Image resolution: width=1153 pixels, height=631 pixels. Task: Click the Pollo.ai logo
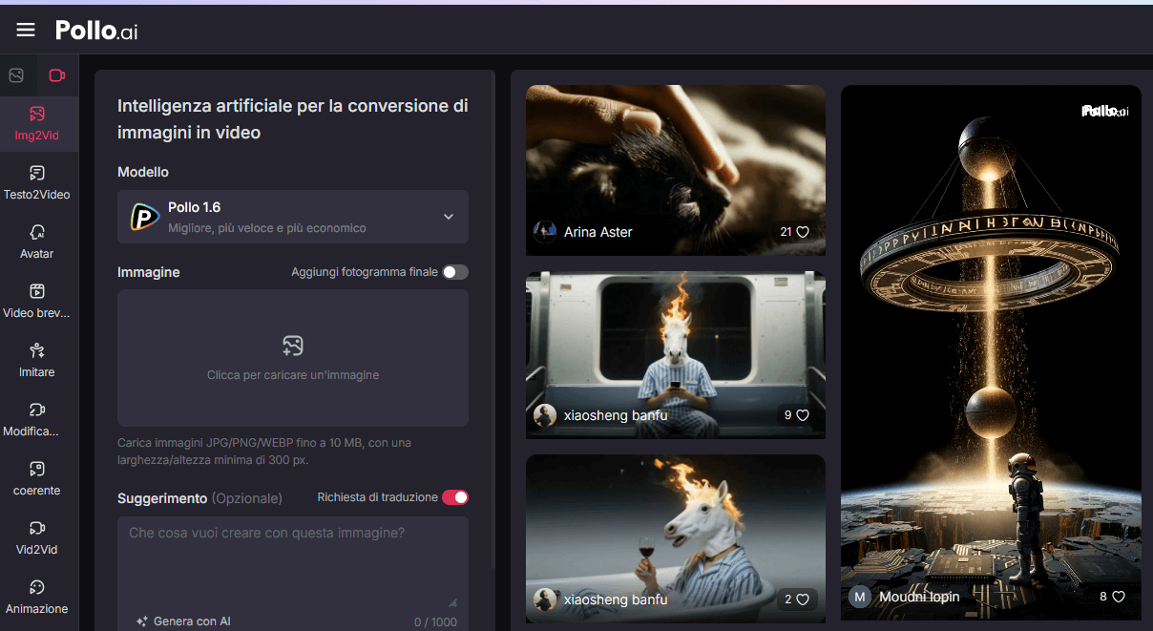pos(95,30)
